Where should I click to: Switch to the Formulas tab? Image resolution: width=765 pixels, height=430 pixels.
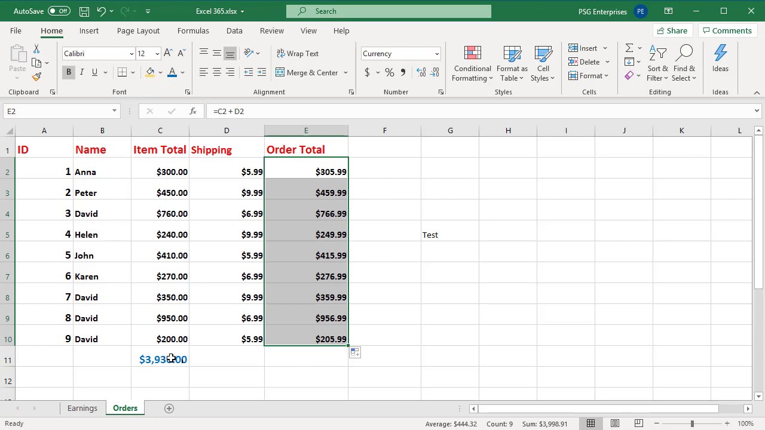(193, 30)
